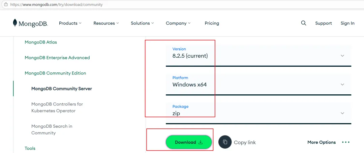Expand the Package dropdown chevron
The image size is (364, 153).
coord(342,113)
